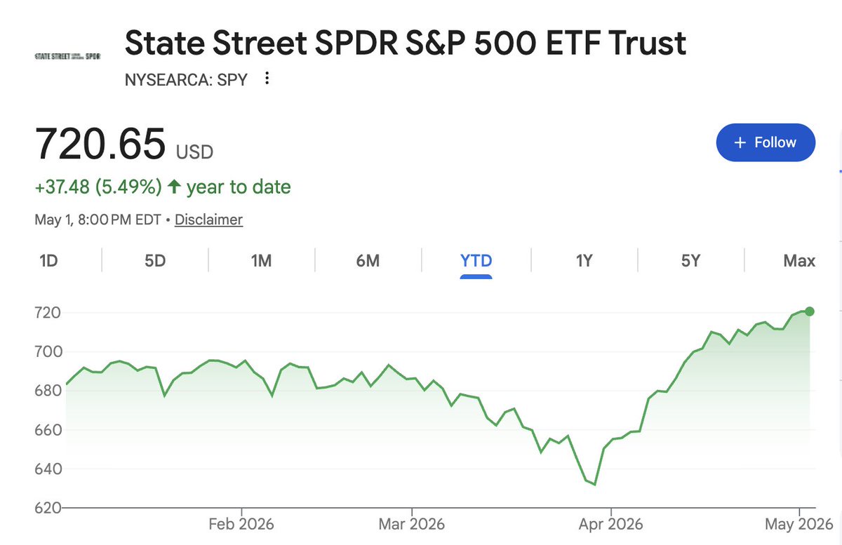
Task: Click the State Street SPDR logo
Action: [67, 55]
